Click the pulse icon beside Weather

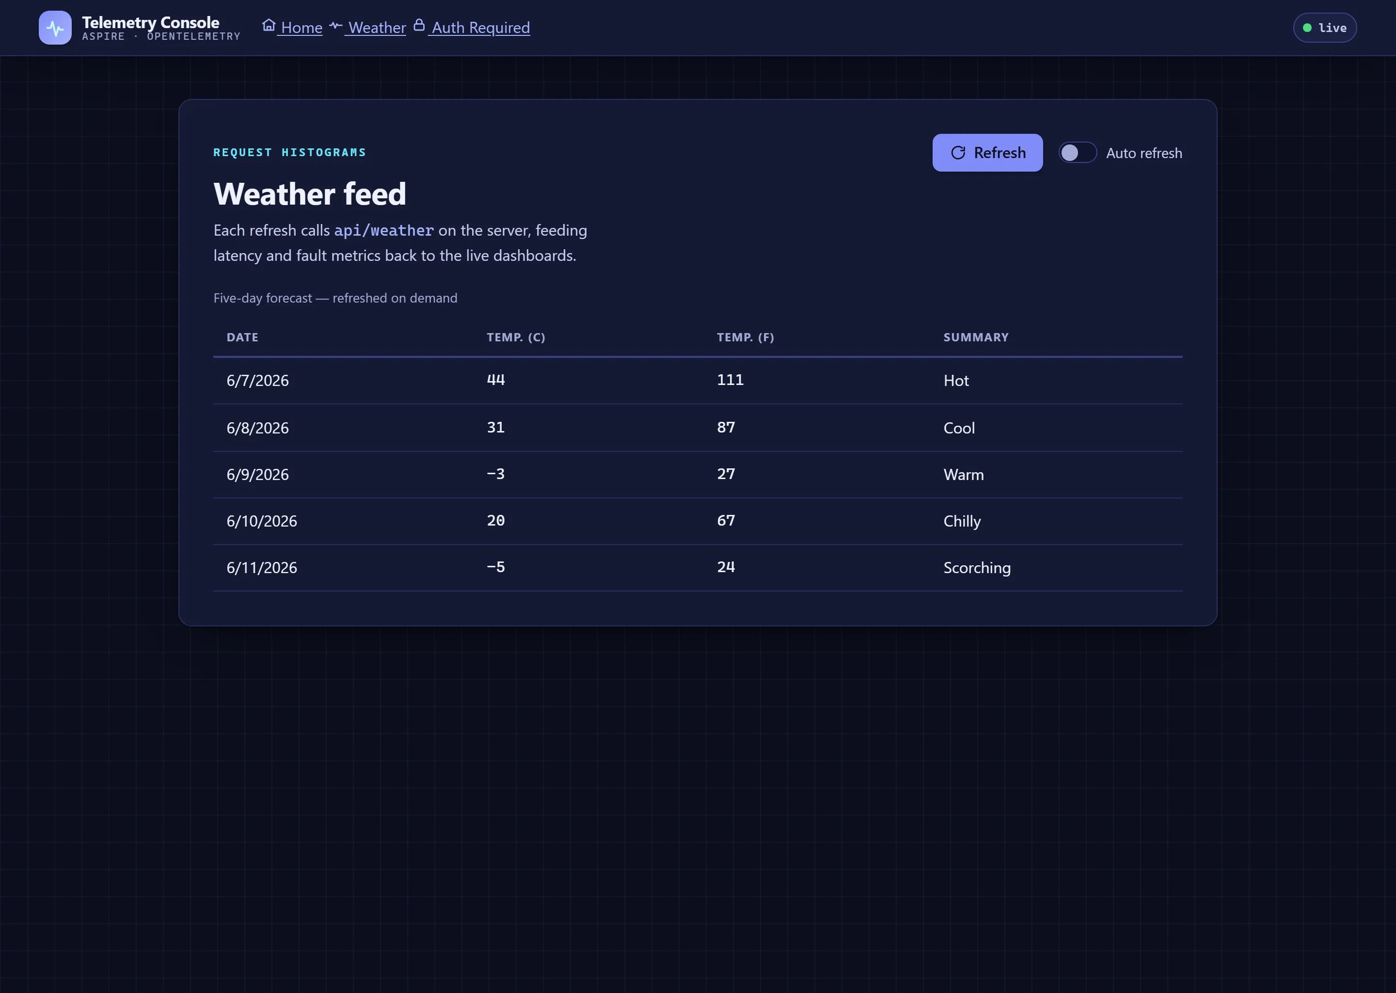[x=335, y=26]
